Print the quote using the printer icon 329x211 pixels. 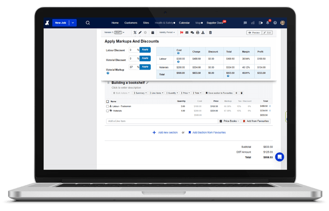tap(197, 33)
